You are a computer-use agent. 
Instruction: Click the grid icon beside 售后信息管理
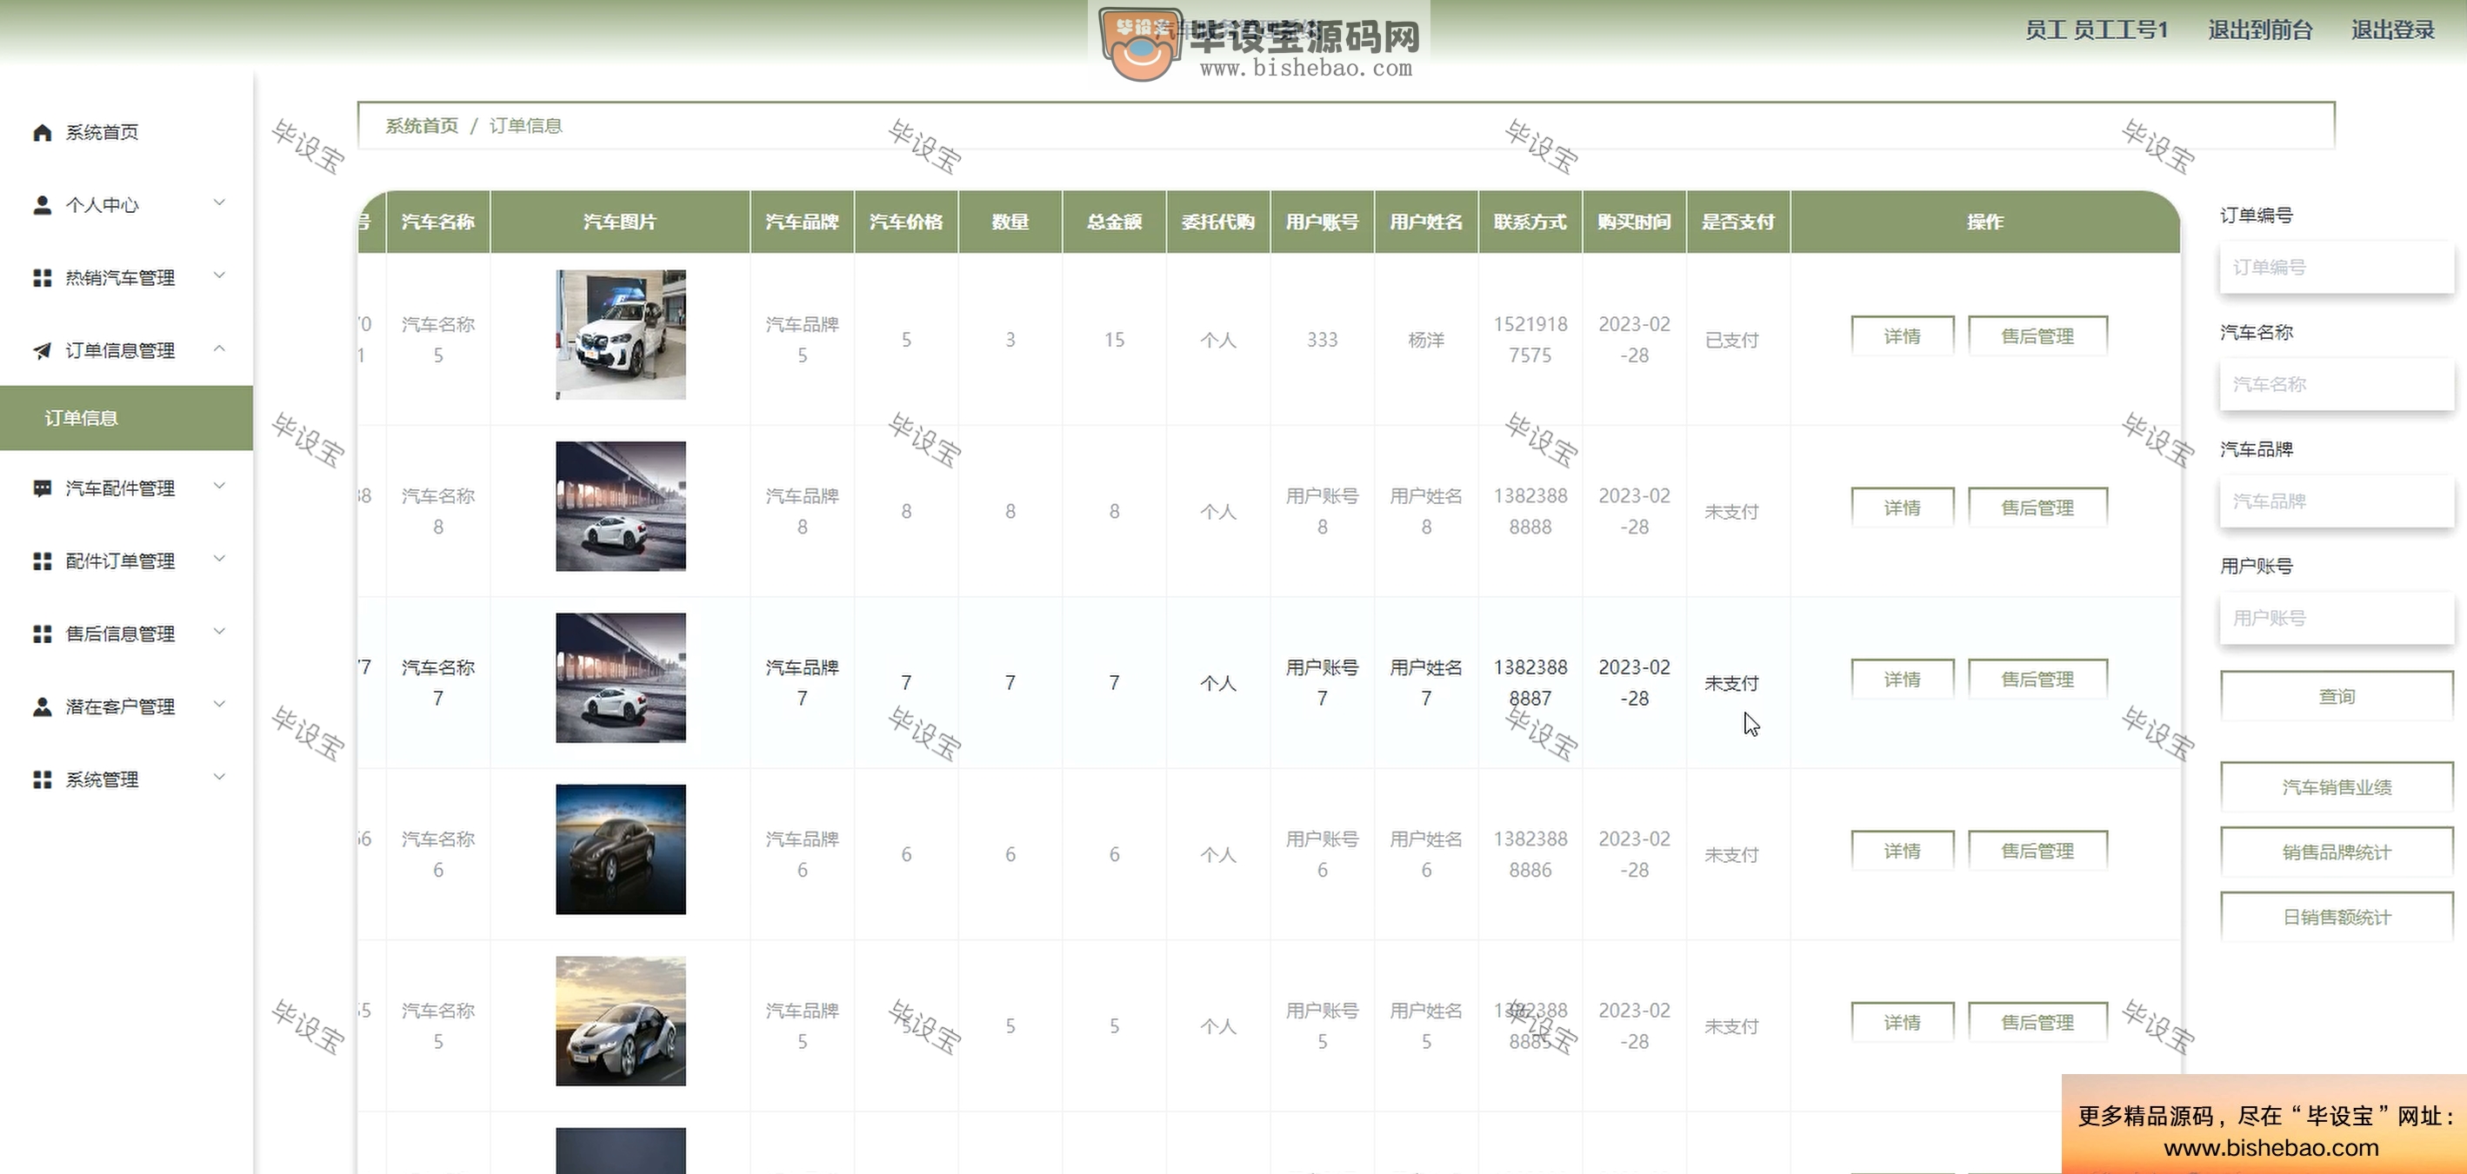tap(42, 633)
